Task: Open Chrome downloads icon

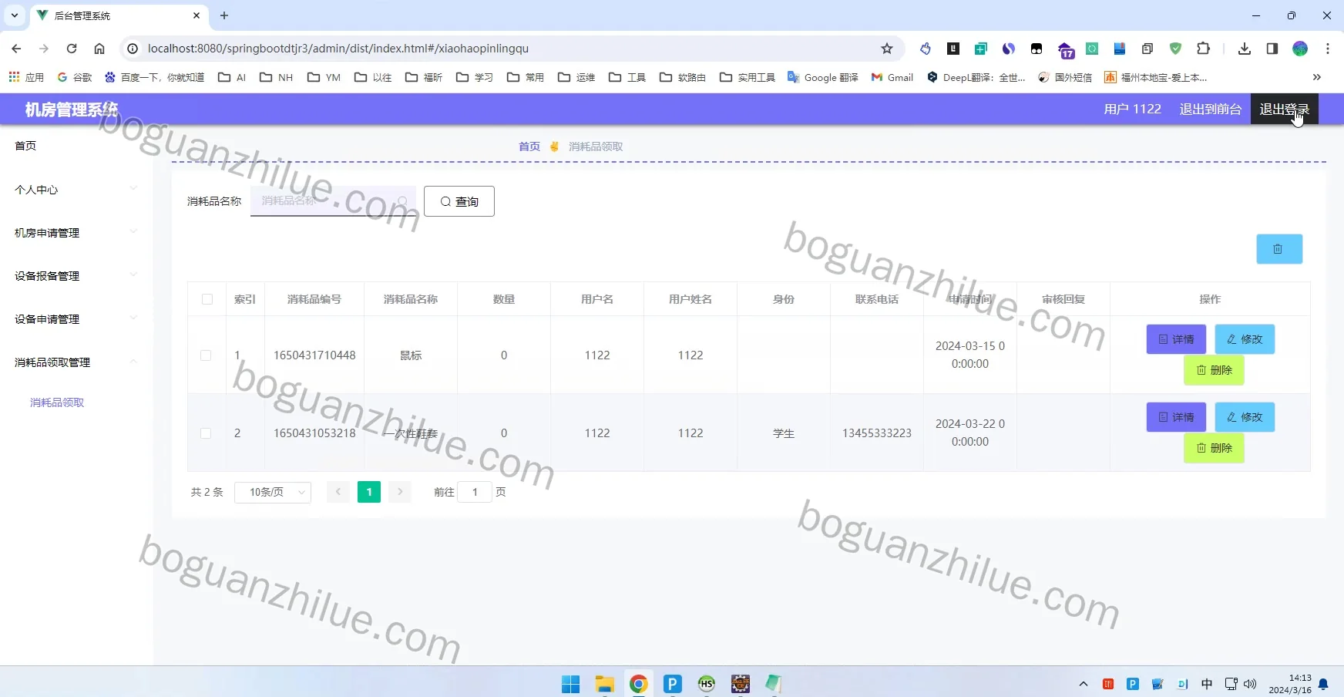Action: coord(1244,49)
